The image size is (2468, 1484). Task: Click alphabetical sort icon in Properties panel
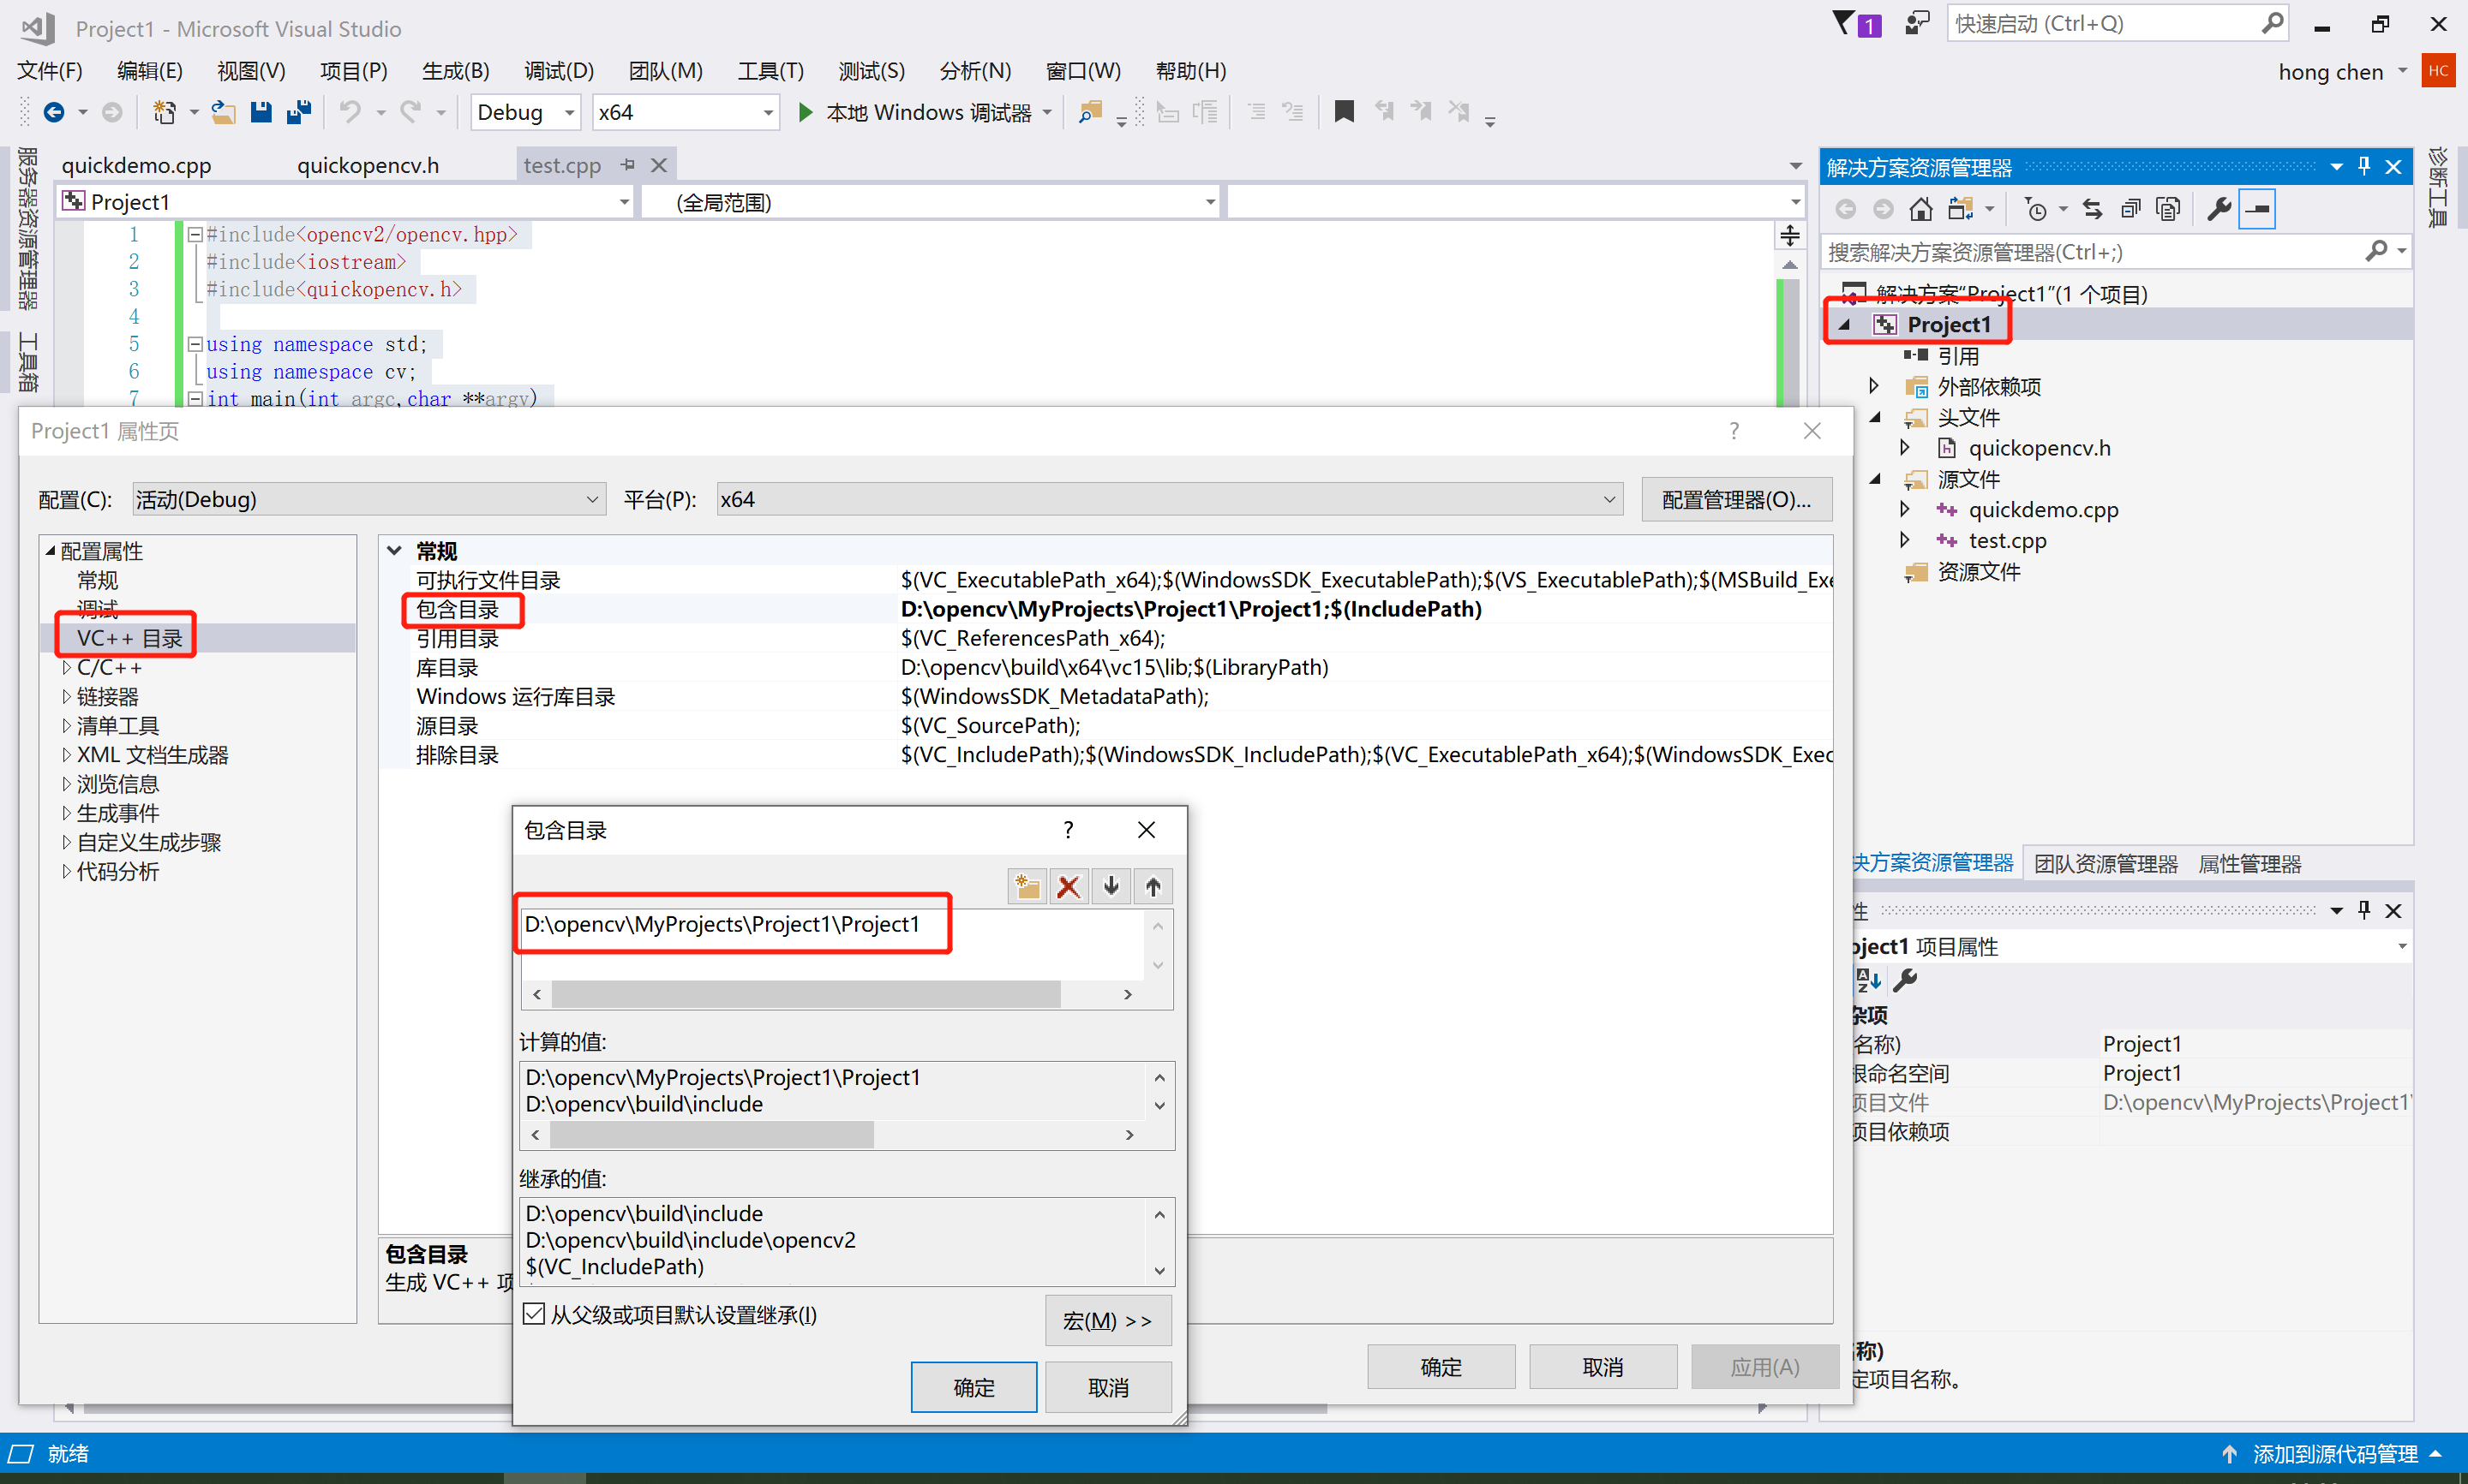(1866, 980)
